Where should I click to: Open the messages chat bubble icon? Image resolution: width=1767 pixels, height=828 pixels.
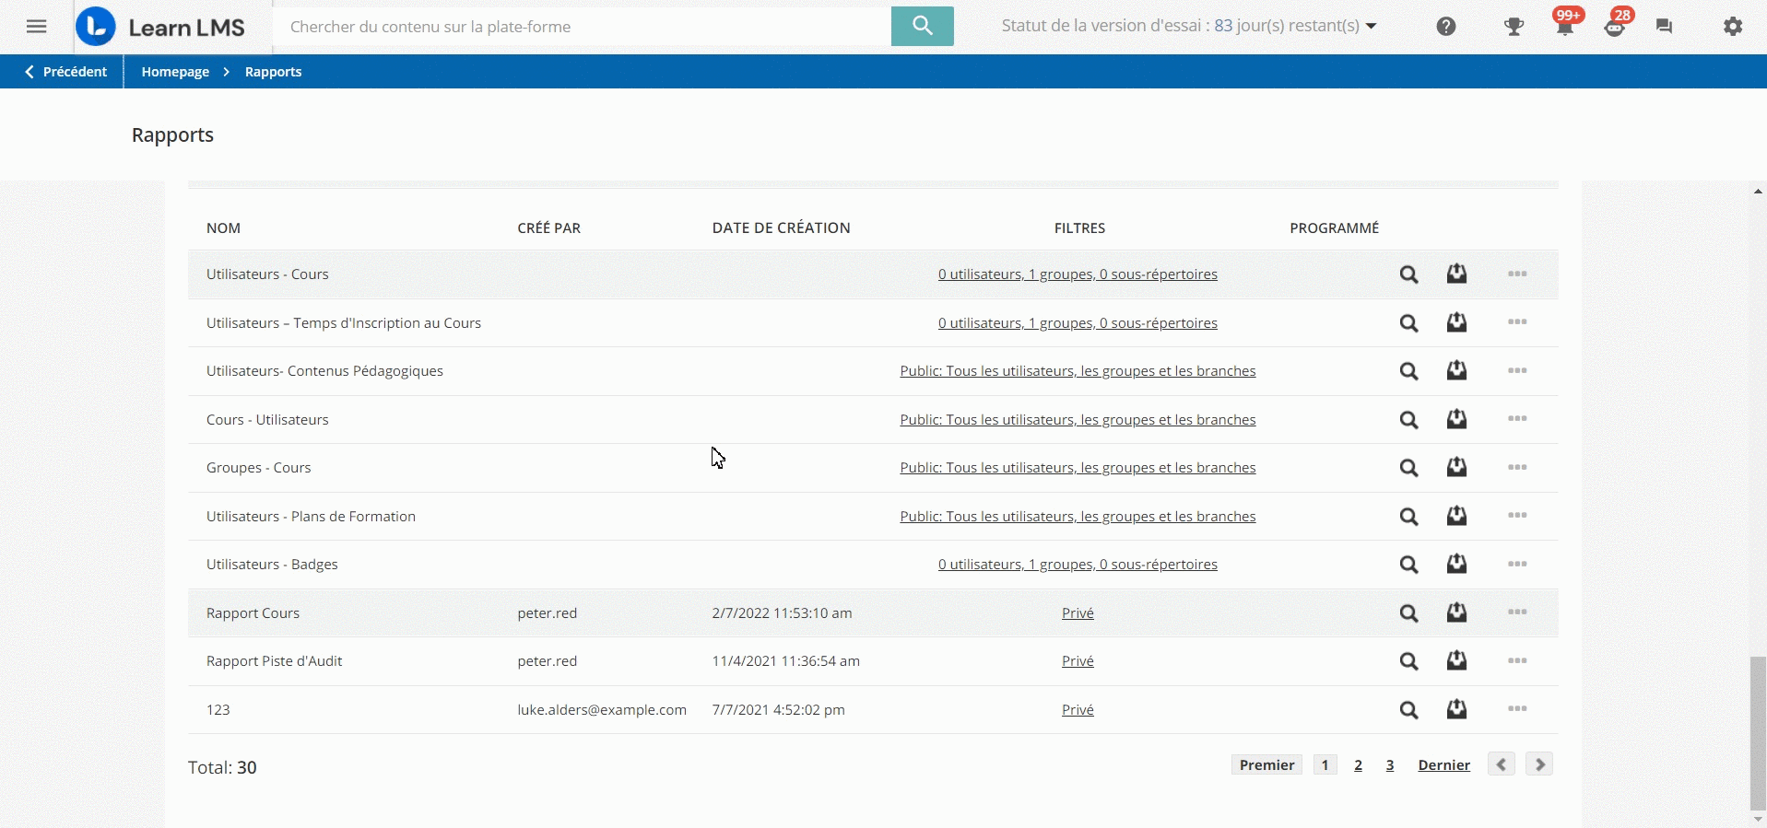[1664, 27]
